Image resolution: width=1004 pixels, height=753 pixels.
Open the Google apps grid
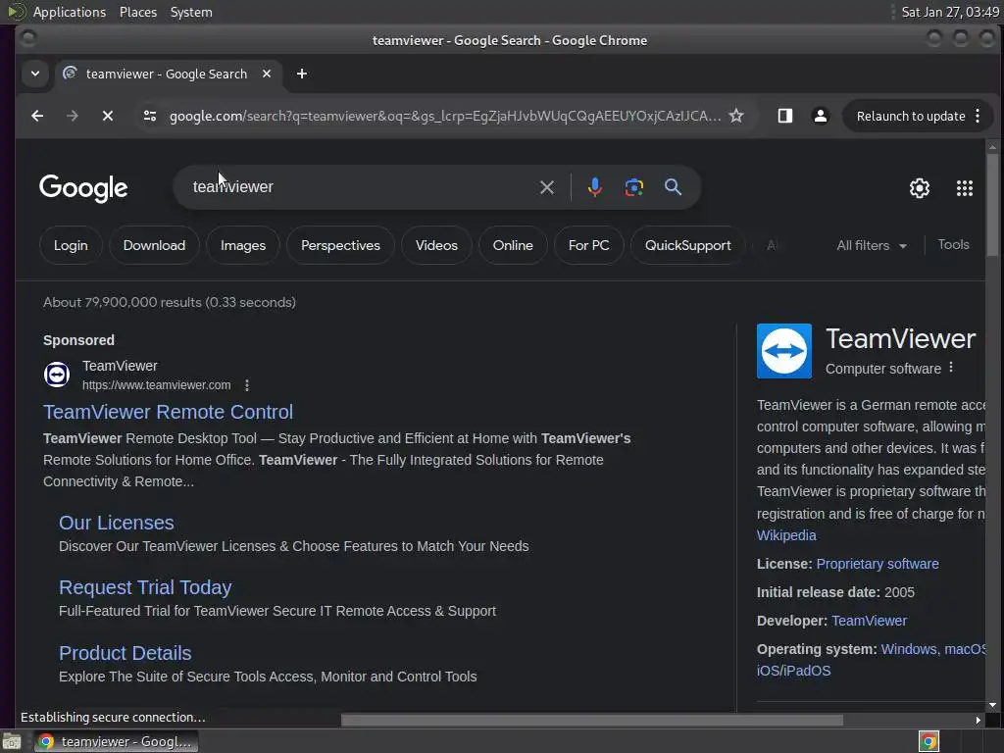965,187
